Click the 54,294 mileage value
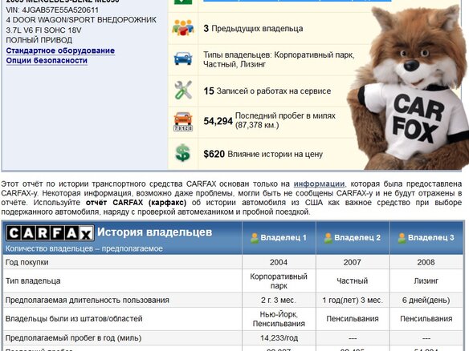 218,121
